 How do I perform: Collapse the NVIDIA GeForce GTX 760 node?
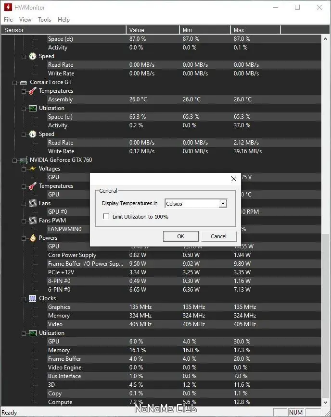[15, 160]
